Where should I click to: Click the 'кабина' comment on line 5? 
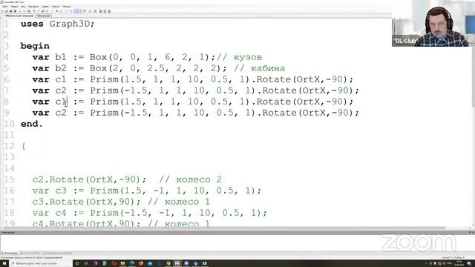[x=268, y=68]
